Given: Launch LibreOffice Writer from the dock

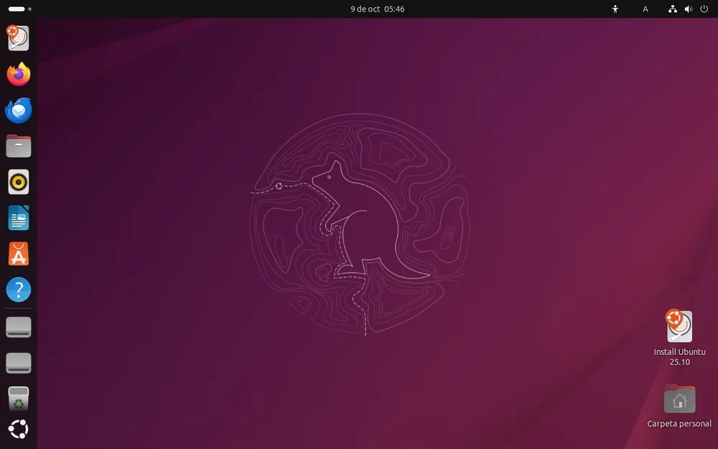Looking at the screenshot, I should coord(18,218).
